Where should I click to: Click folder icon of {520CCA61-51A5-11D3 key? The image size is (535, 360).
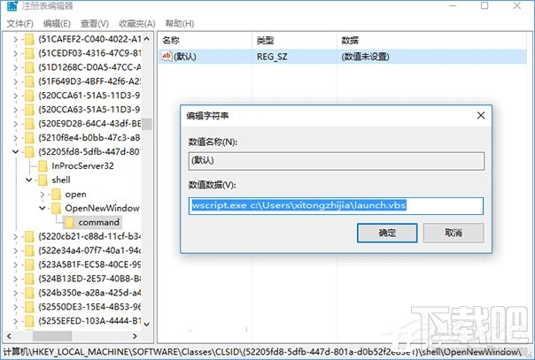[x=30, y=96]
